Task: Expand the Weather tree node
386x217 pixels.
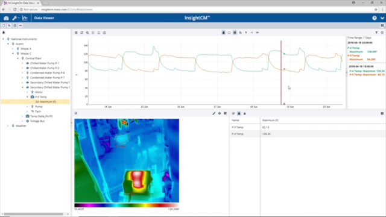Action: 8,126
